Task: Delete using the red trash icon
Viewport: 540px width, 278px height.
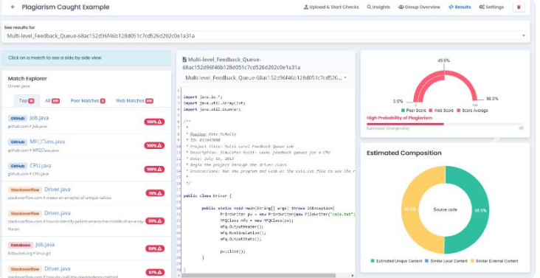Action: pyautogui.click(x=519, y=7)
